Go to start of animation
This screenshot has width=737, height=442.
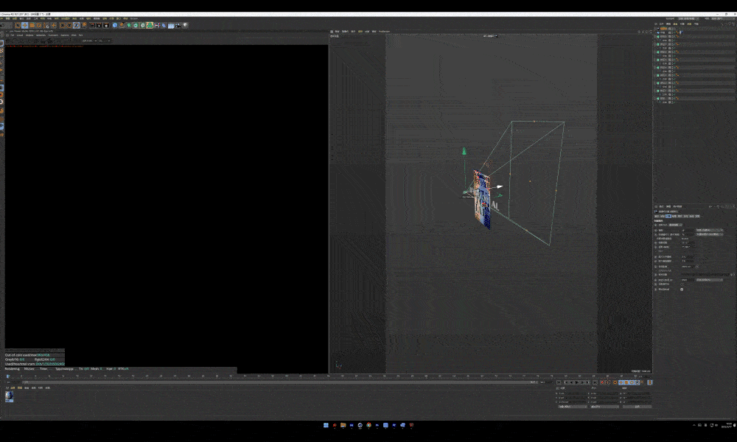coord(559,382)
